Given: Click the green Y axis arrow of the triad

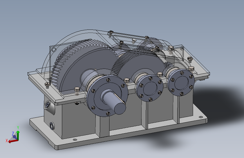Looking at the screenshot, I should 18,135.
